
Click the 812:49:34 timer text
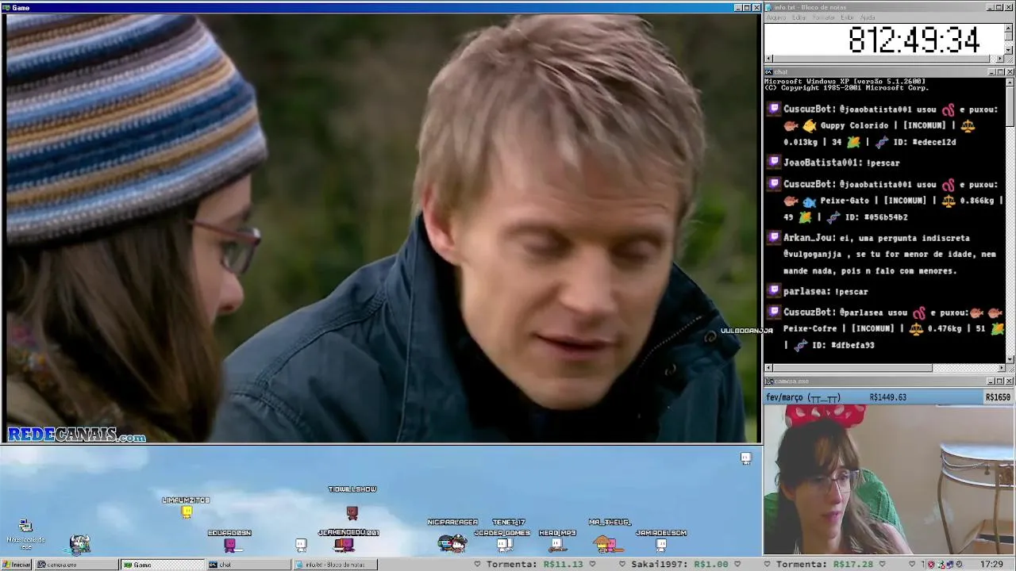pos(914,40)
